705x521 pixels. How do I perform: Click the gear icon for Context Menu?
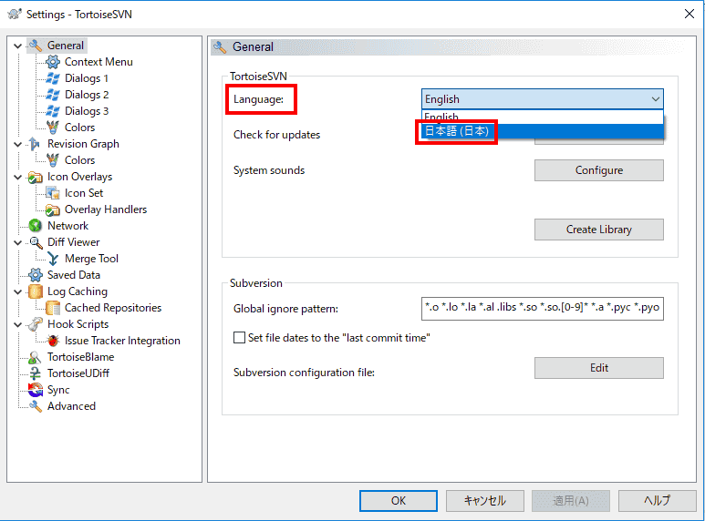[53, 62]
